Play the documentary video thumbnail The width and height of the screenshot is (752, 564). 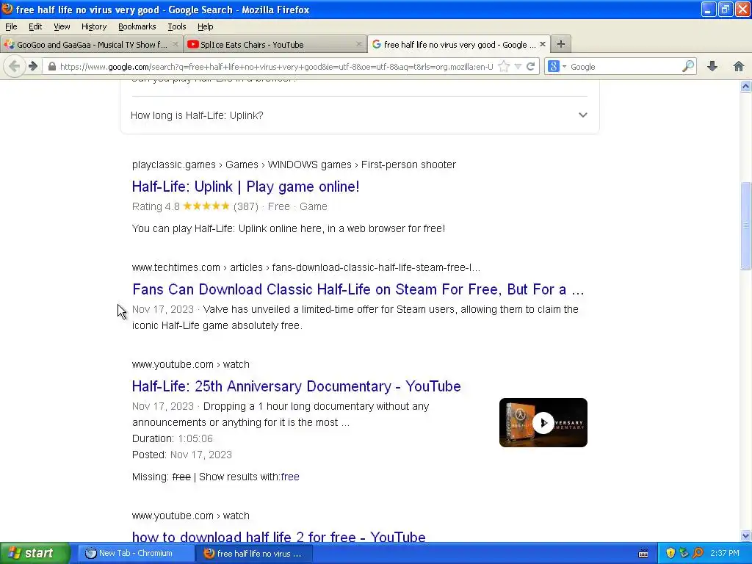tap(543, 422)
